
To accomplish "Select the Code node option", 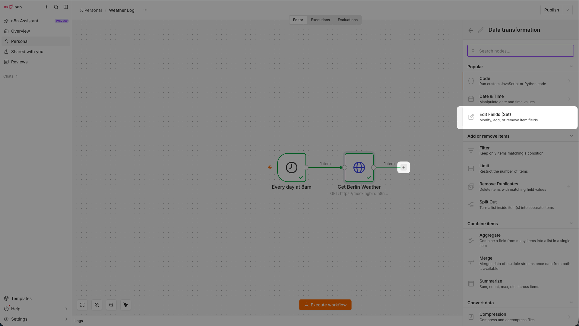I will [x=520, y=81].
